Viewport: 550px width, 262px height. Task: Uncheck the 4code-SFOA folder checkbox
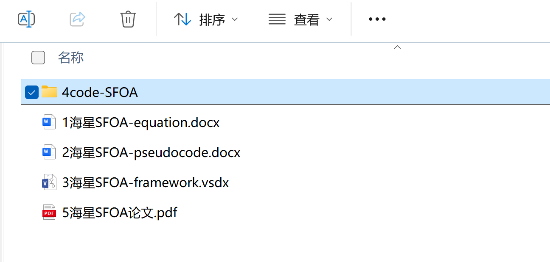[32, 92]
